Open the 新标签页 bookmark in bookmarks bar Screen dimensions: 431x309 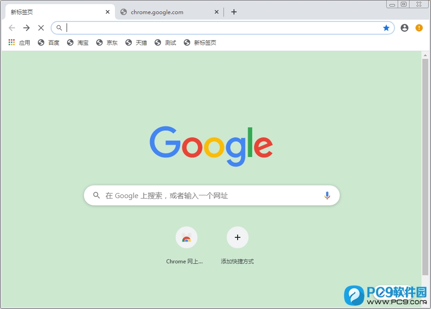coord(200,42)
